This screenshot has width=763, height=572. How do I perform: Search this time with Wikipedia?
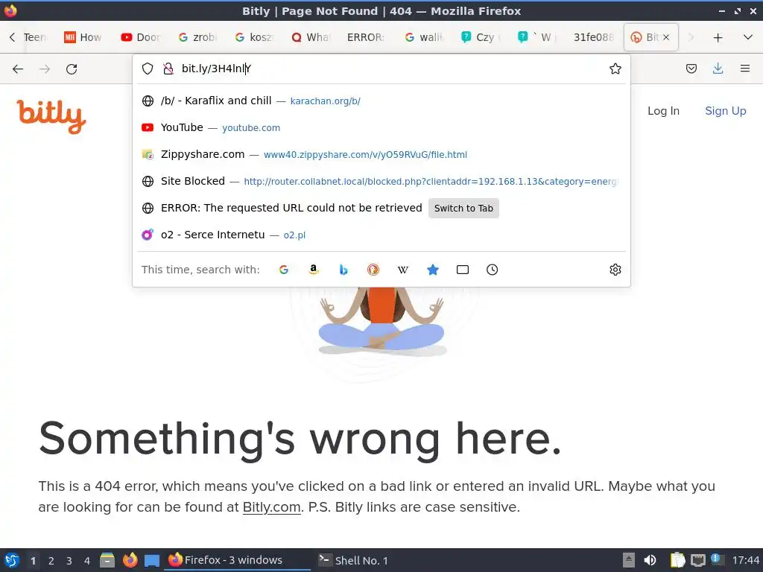(403, 270)
